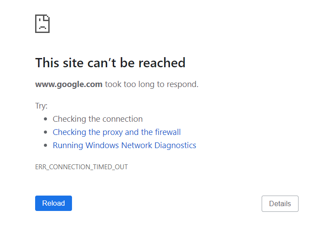
Task: Click the word 'reached' in the heading
Action: 162,63
